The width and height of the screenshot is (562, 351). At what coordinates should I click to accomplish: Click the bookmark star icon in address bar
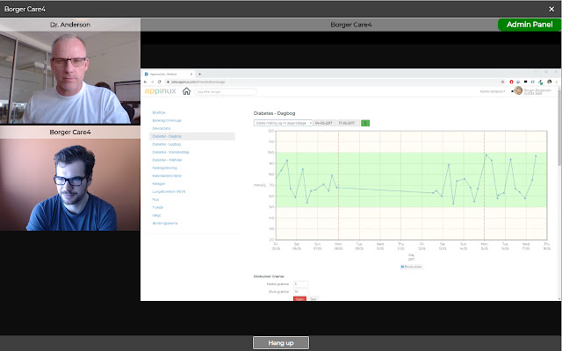[502, 82]
